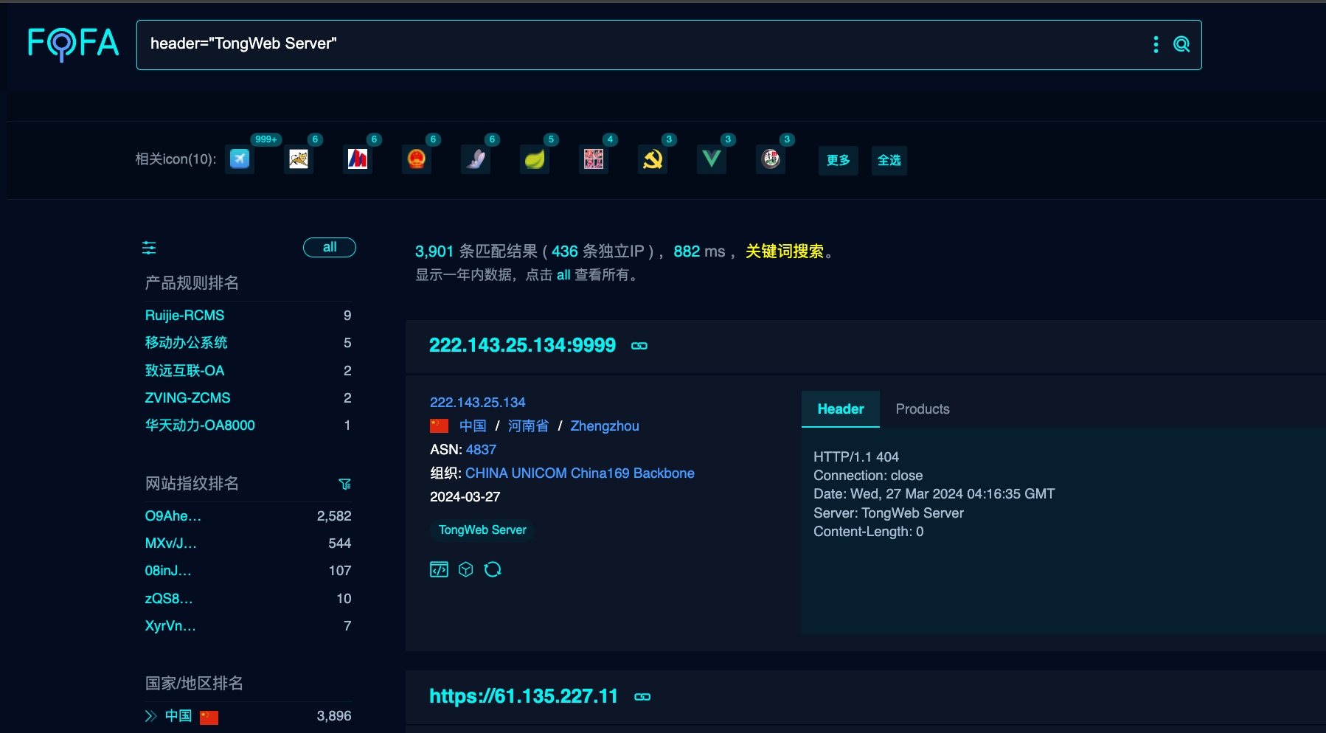
Task: Copy link via chain icon next to 222.143.25.134:9999
Action: click(x=639, y=345)
